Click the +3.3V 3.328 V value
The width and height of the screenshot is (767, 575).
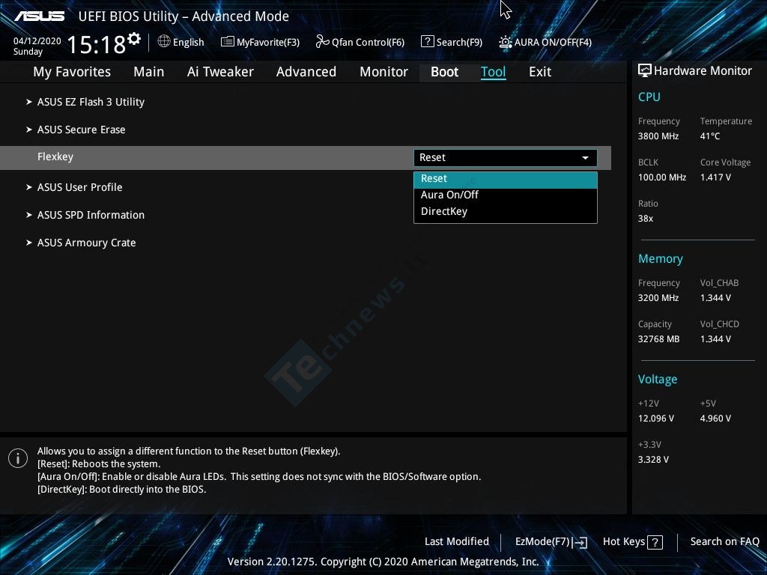tap(653, 460)
